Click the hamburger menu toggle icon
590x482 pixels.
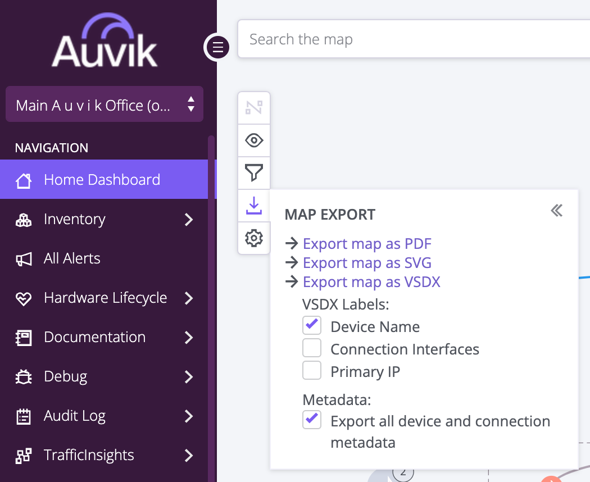(x=218, y=47)
